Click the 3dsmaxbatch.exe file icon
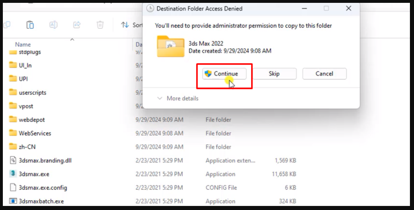 pos(13,201)
